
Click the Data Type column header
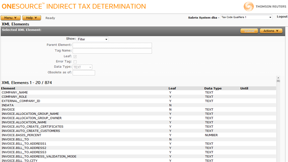coord(213,88)
